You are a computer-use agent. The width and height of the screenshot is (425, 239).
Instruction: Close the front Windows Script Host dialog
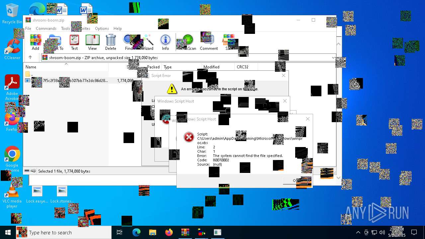[308, 119]
